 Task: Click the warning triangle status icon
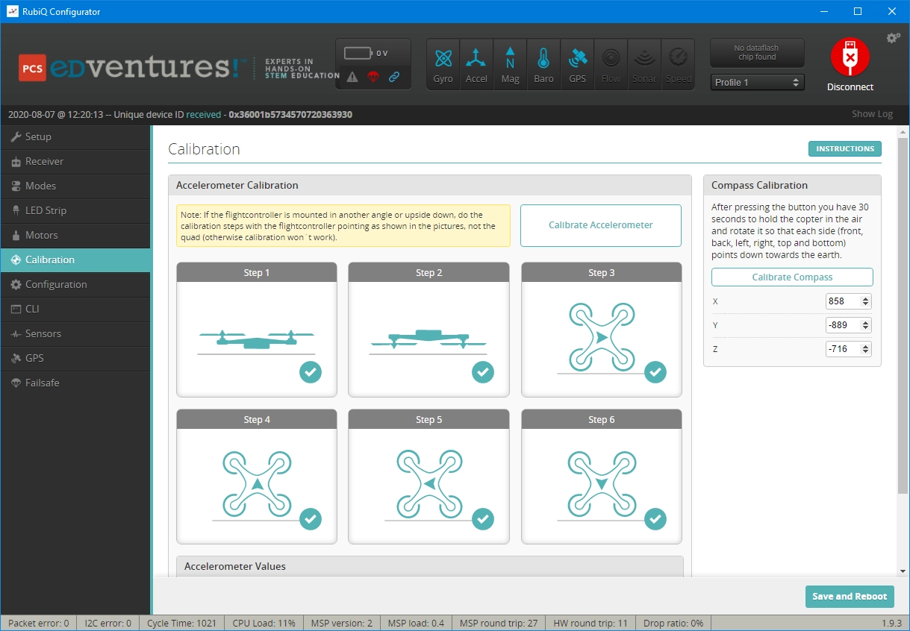coord(352,77)
